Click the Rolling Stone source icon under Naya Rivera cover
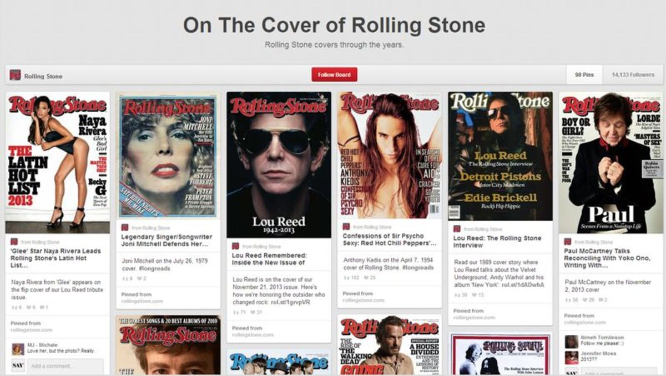Screen dimensions: 666x376 (14, 242)
